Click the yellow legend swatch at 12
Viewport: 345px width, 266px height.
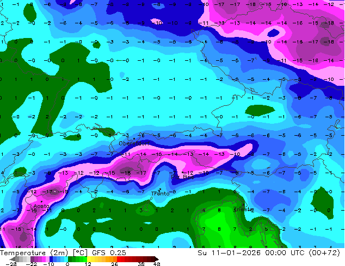(89, 259)
